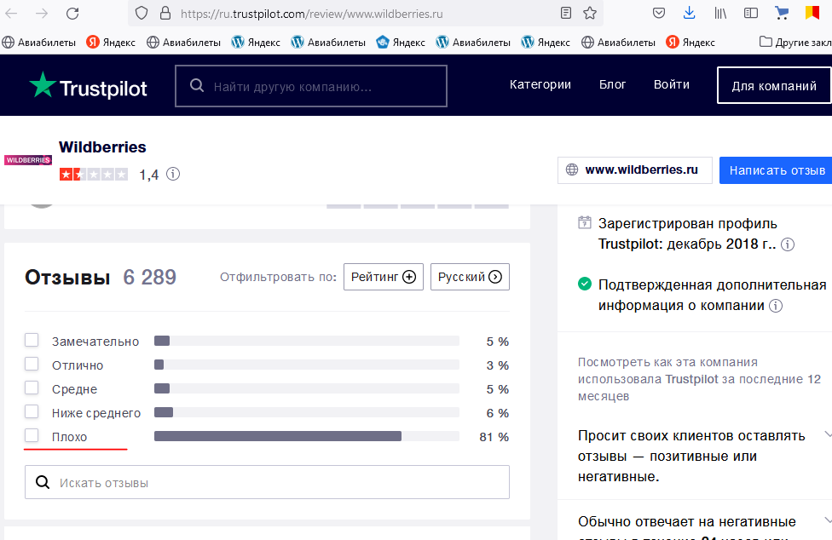This screenshot has width=832, height=540.
Task: Check the Плохо rating checkbox
Action: pos(32,434)
